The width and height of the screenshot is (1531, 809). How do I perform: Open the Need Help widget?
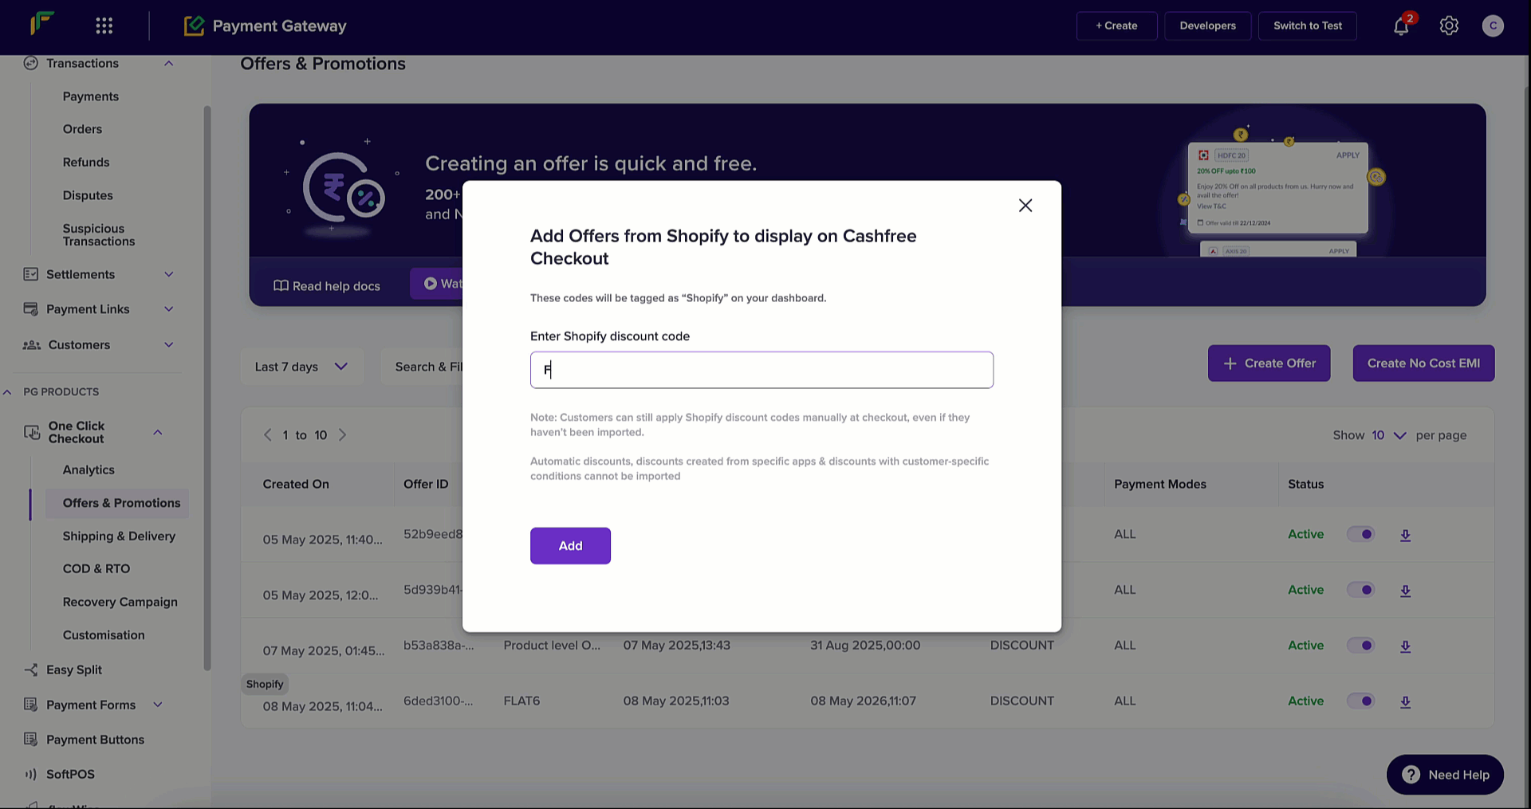1445,775
